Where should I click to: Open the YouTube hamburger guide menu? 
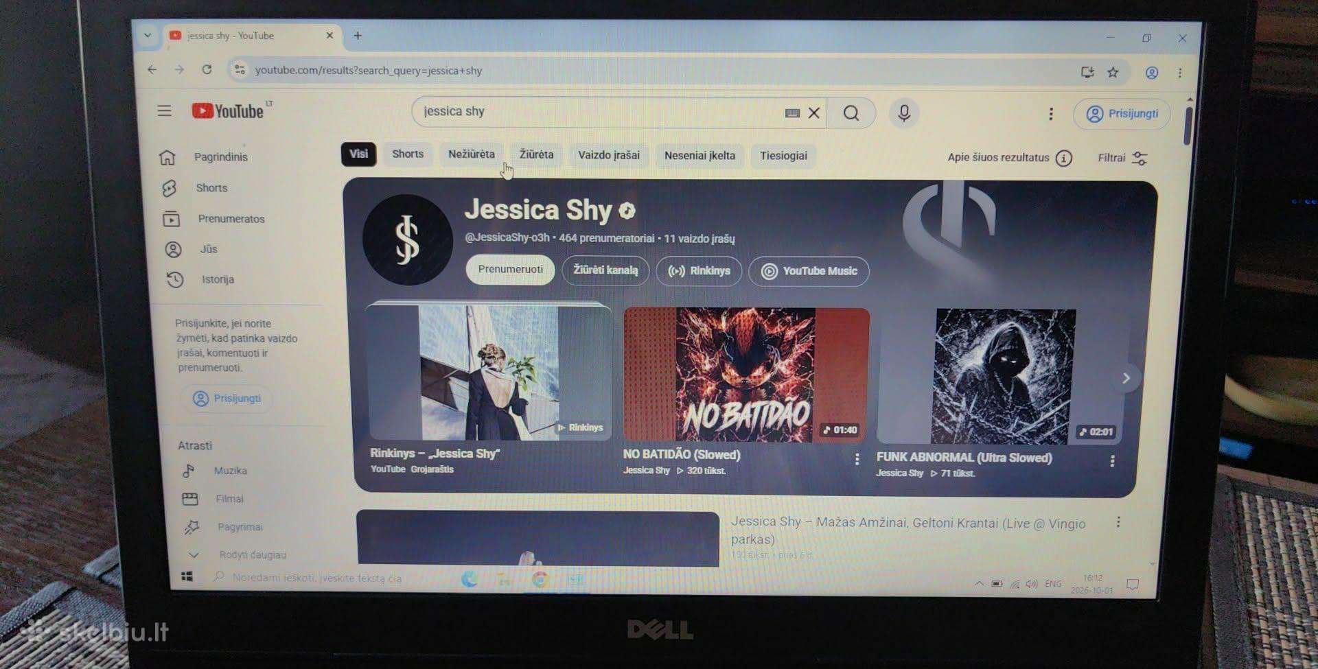[164, 110]
